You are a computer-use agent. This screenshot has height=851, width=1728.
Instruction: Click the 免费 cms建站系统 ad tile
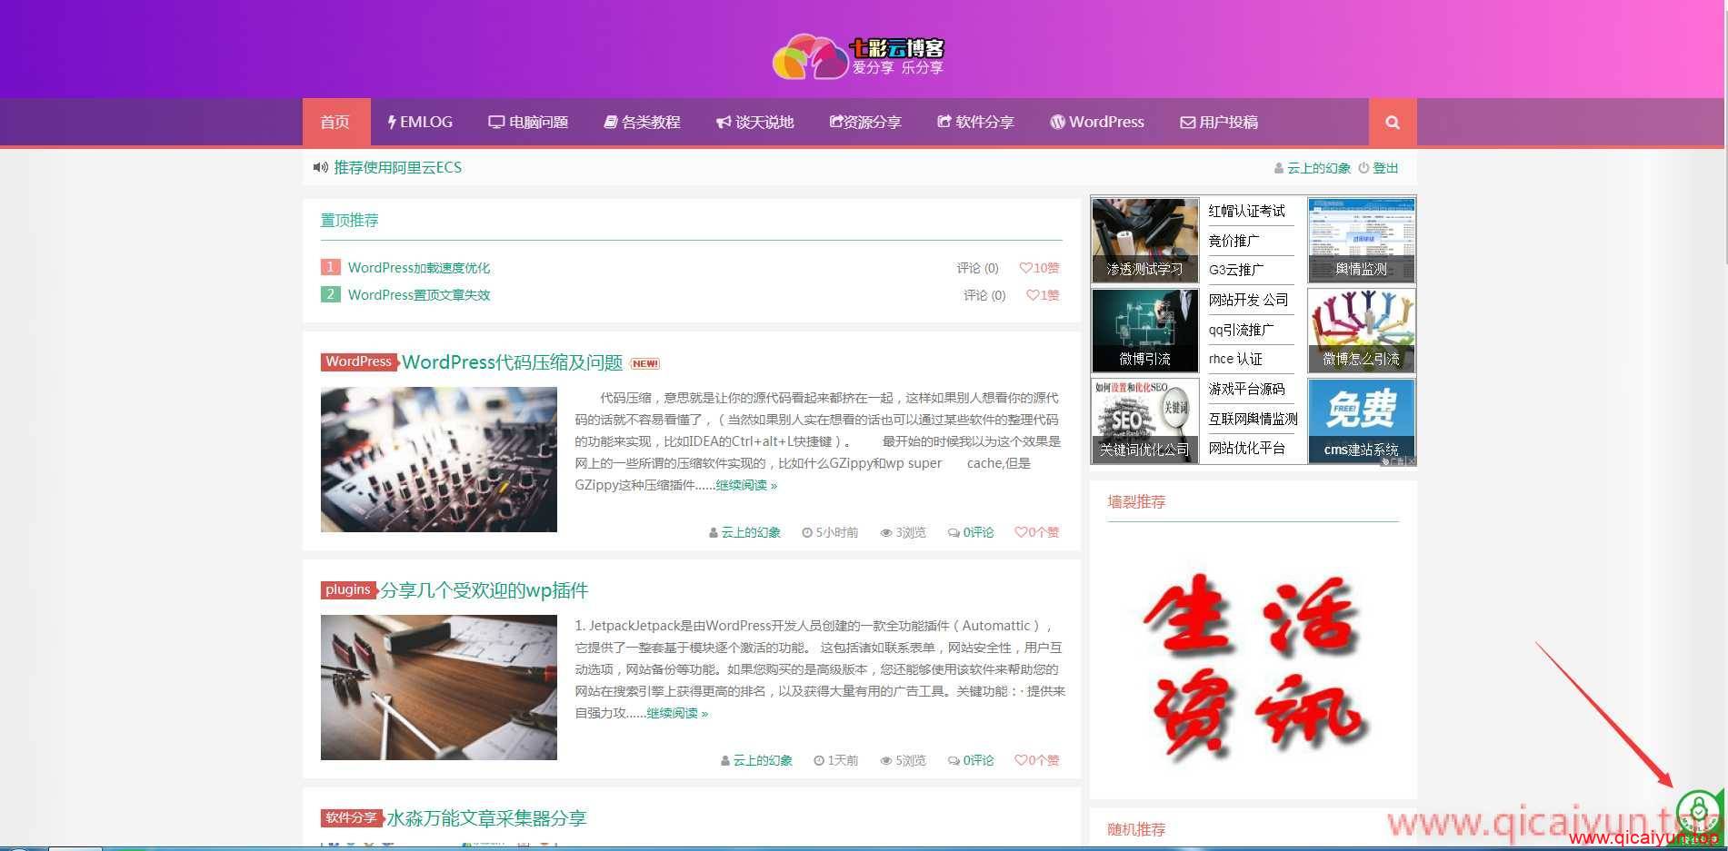(1361, 421)
